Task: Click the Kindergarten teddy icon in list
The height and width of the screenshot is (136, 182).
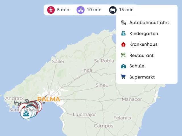Action: coord(123,33)
